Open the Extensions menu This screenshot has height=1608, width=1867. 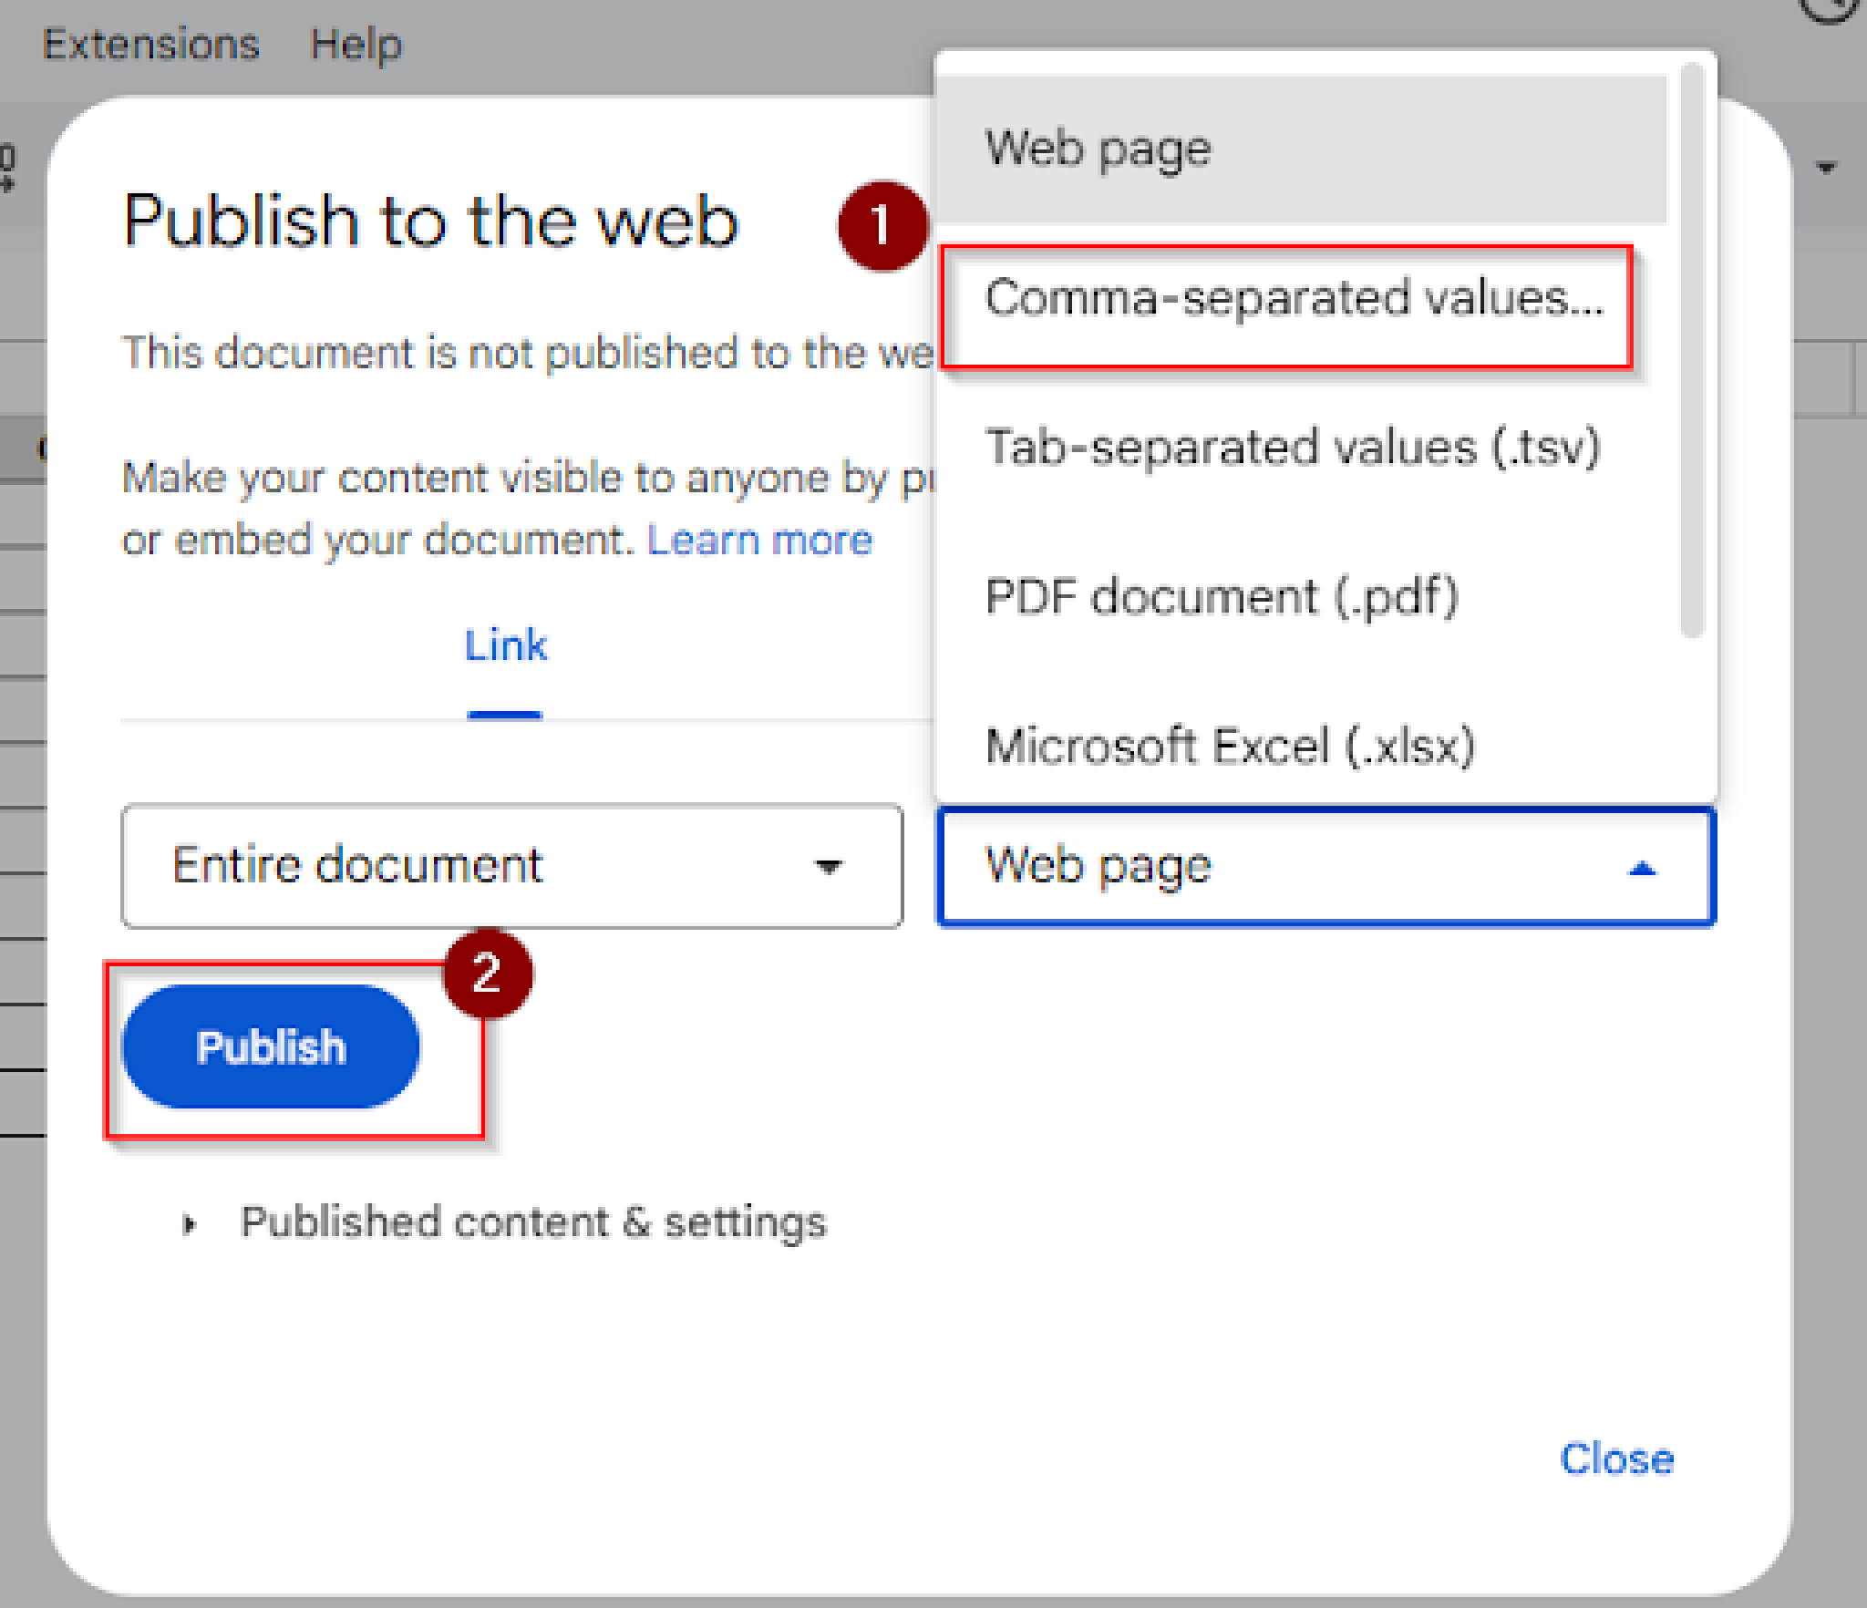[149, 42]
